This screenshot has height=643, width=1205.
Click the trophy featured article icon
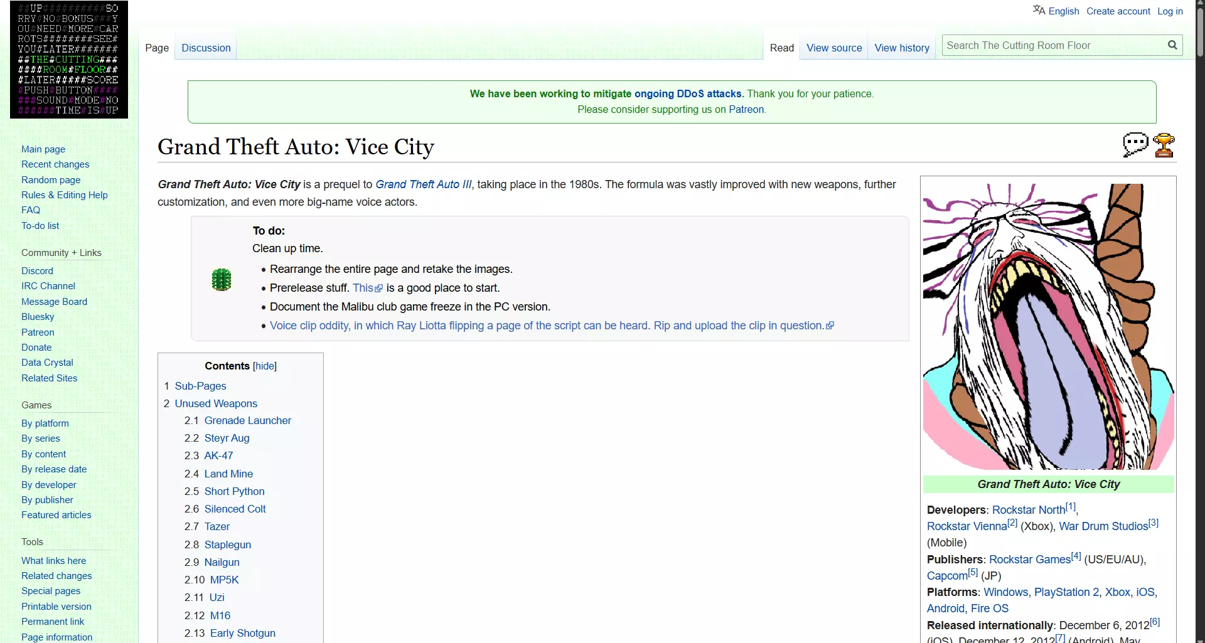point(1164,145)
